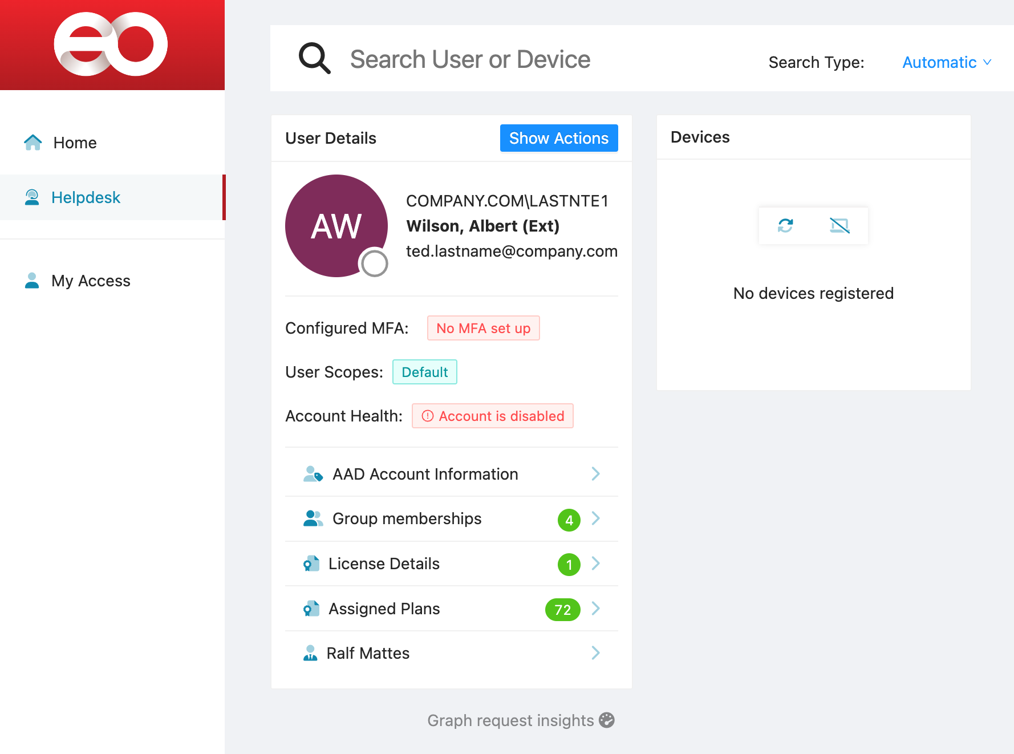Click the Show Actions button

tap(558, 138)
